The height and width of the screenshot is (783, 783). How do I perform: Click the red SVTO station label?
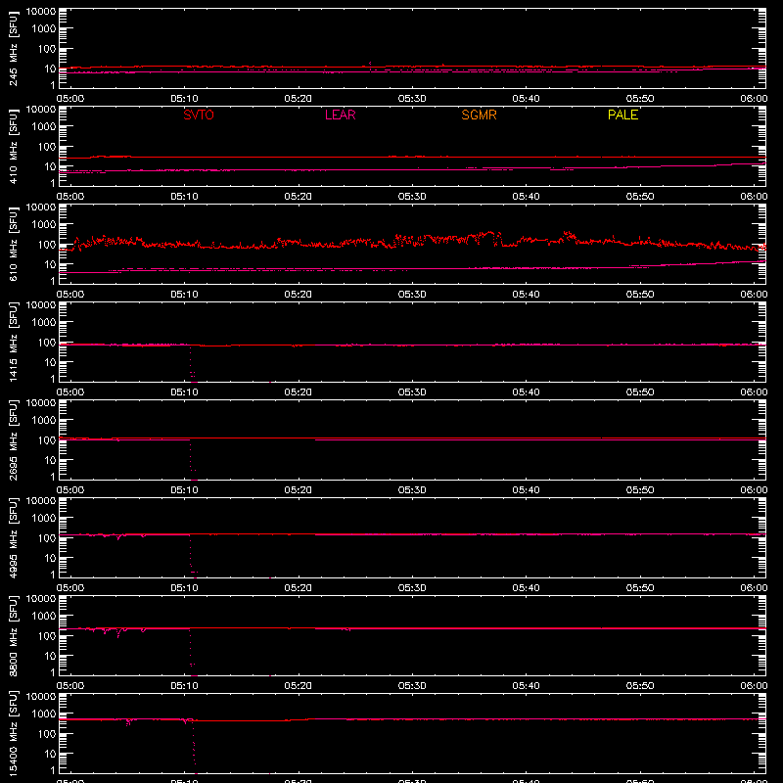tap(199, 115)
